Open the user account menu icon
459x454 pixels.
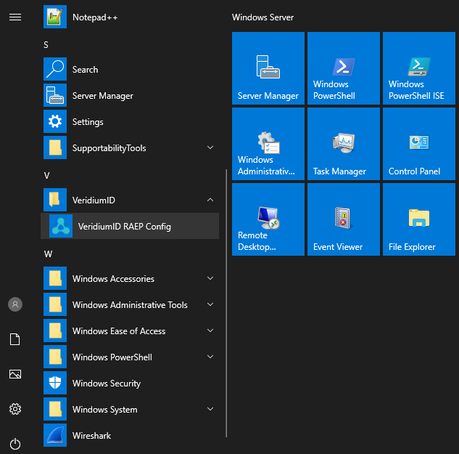15,304
